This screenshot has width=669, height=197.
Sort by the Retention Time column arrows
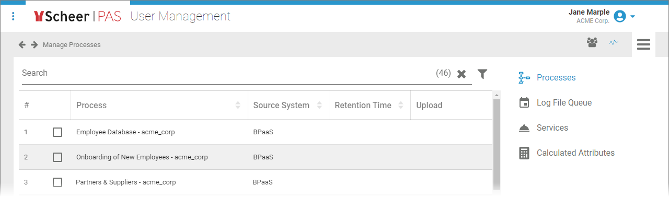point(401,105)
